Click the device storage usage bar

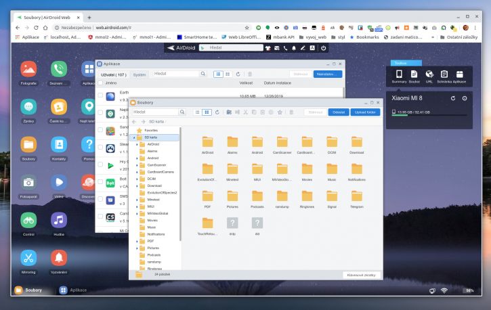(429, 116)
